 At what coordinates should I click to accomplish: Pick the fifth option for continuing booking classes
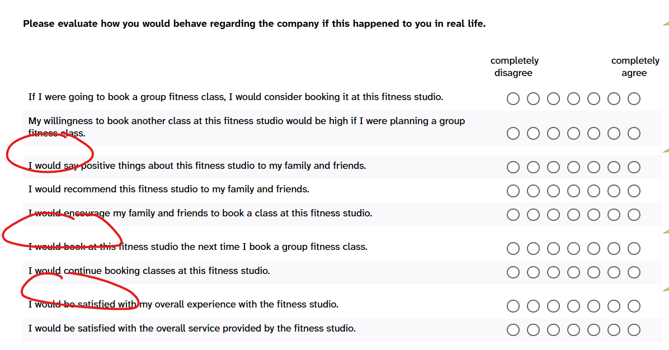point(593,272)
